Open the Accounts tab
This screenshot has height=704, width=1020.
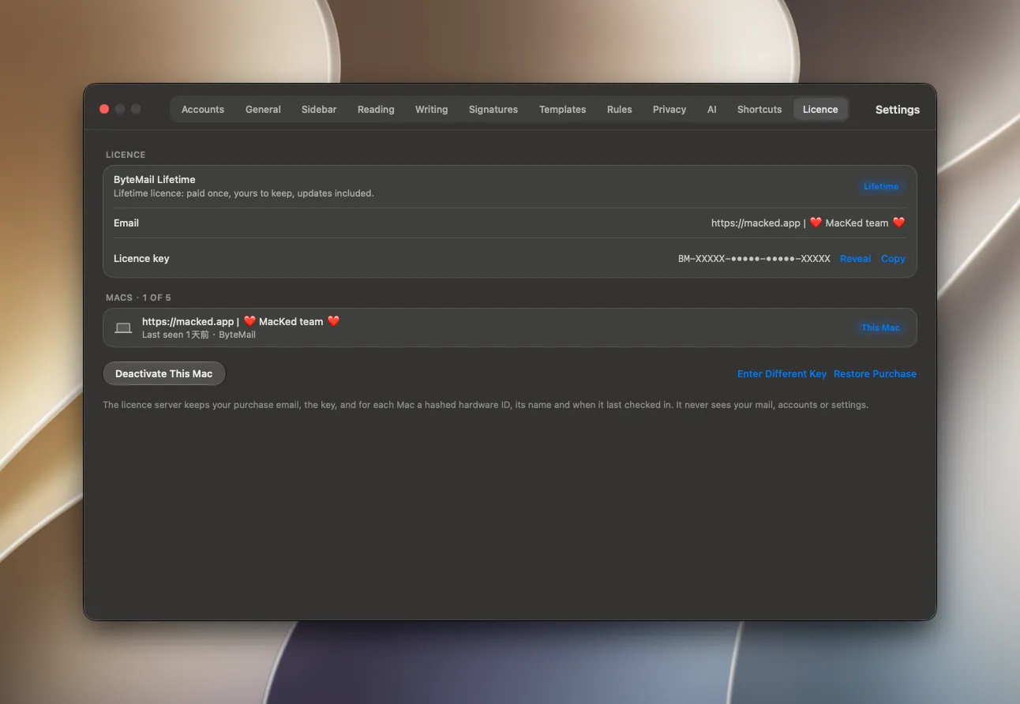(203, 110)
